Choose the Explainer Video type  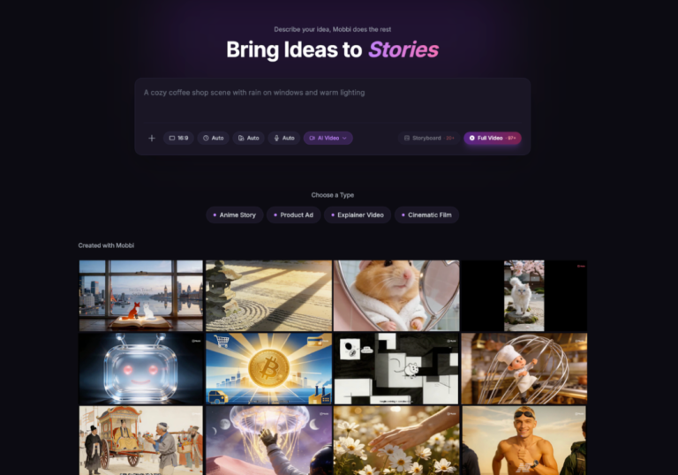tap(358, 215)
